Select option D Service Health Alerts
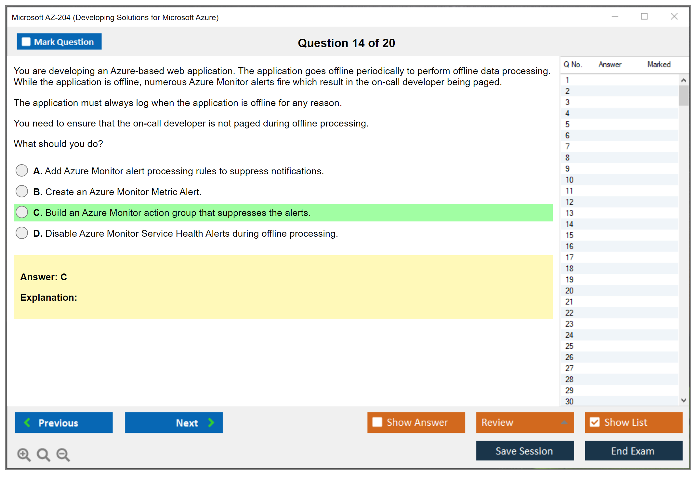Viewport: 699px width, 478px height. click(22, 233)
